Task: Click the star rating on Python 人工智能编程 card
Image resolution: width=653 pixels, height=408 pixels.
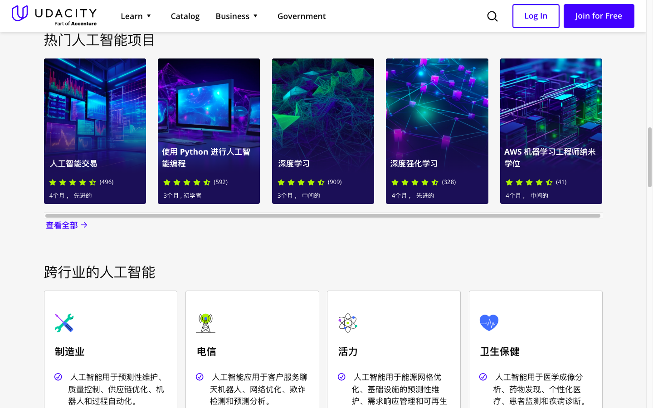Action: 187,182
